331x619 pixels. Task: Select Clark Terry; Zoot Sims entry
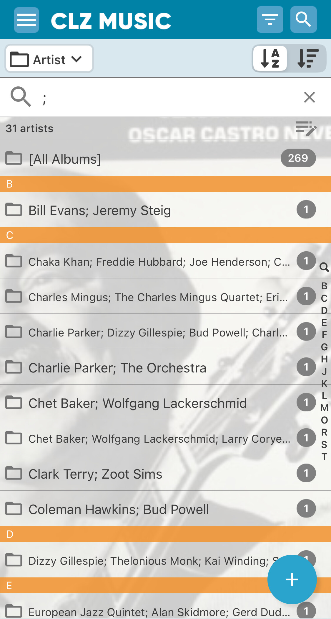[95, 474]
